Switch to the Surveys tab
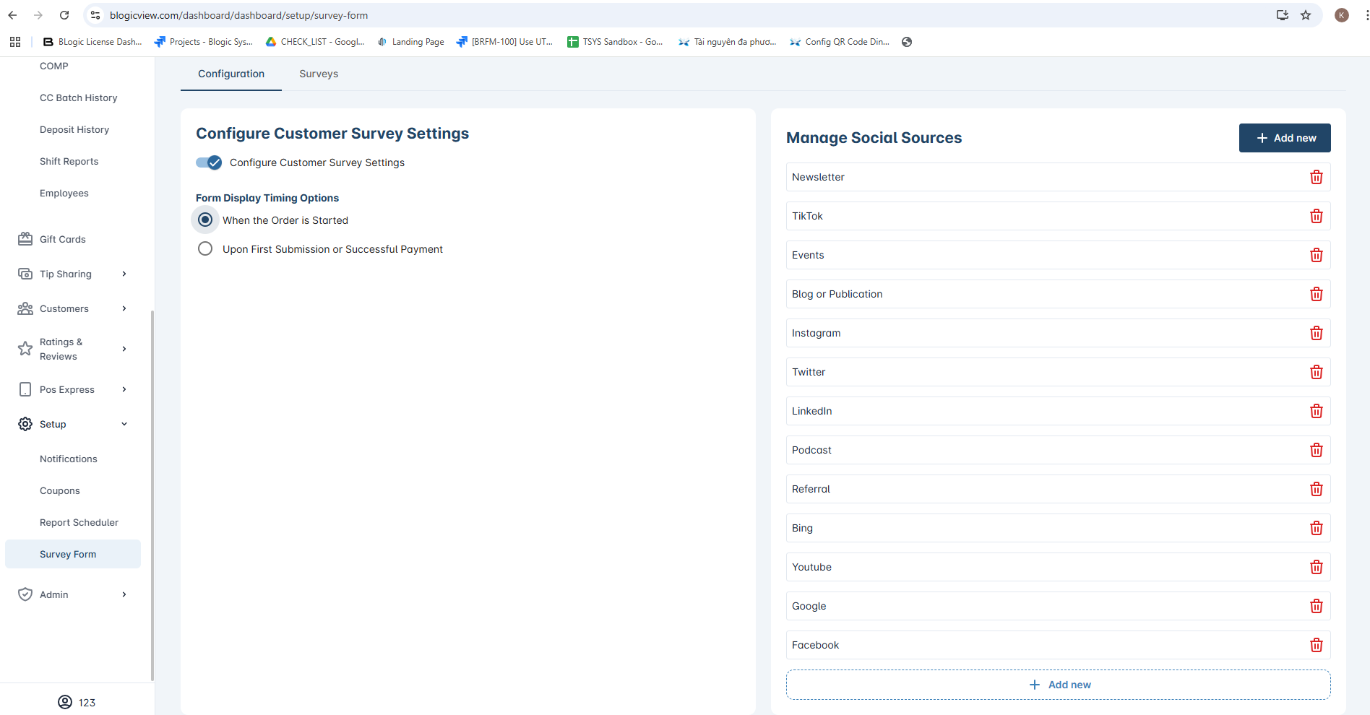The height and width of the screenshot is (715, 1370). [x=319, y=74]
